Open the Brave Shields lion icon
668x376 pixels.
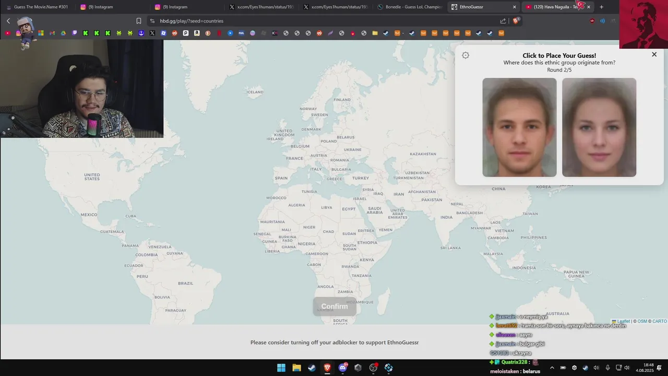(x=516, y=21)
